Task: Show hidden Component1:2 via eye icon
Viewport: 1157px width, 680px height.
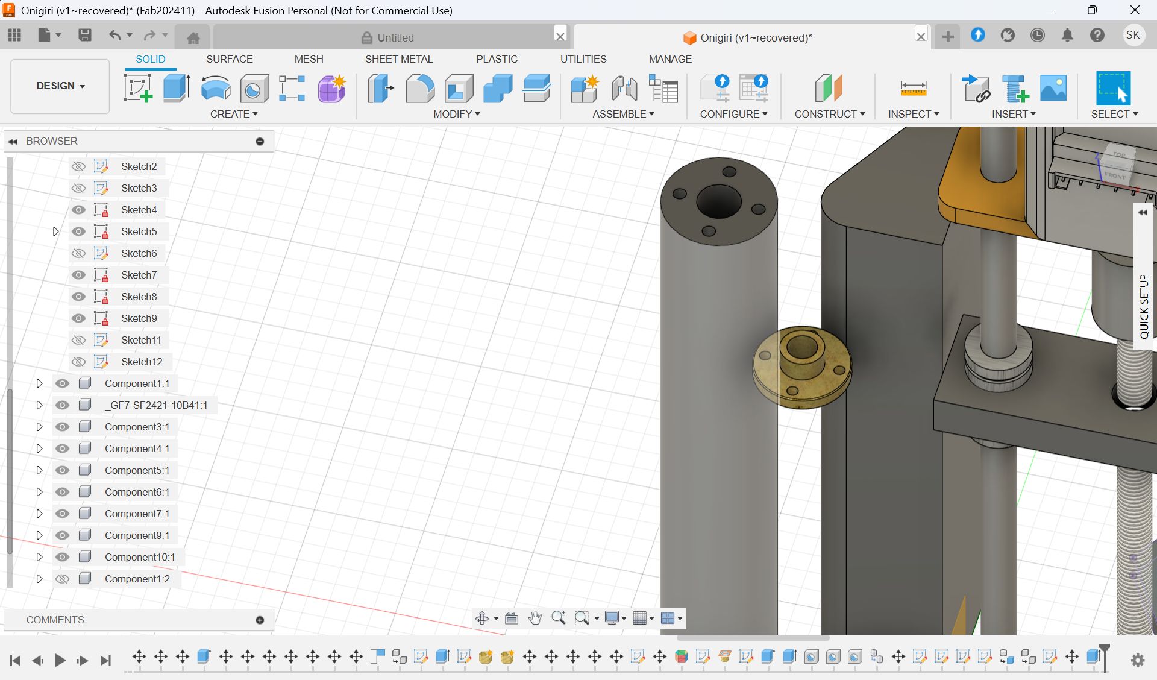Action: [x=62, y=579]
